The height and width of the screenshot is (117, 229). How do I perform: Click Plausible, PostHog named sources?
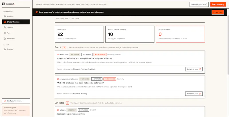click(80, 93)
